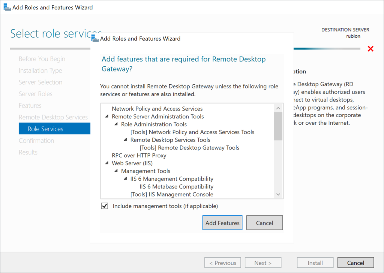The image size is (384, 273).
Task: Collapse the Remote Server Administration Tools node
Action: [106, 116]
